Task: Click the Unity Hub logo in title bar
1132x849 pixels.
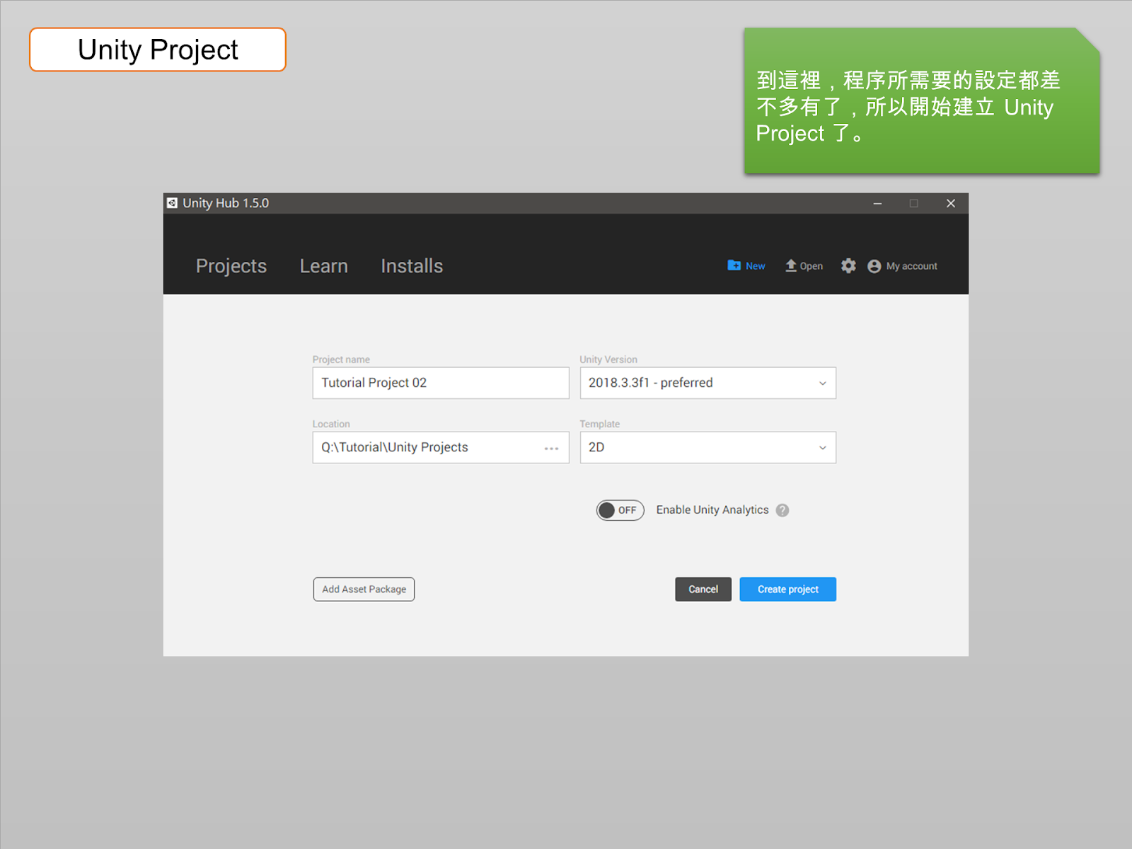Action: 172,203
